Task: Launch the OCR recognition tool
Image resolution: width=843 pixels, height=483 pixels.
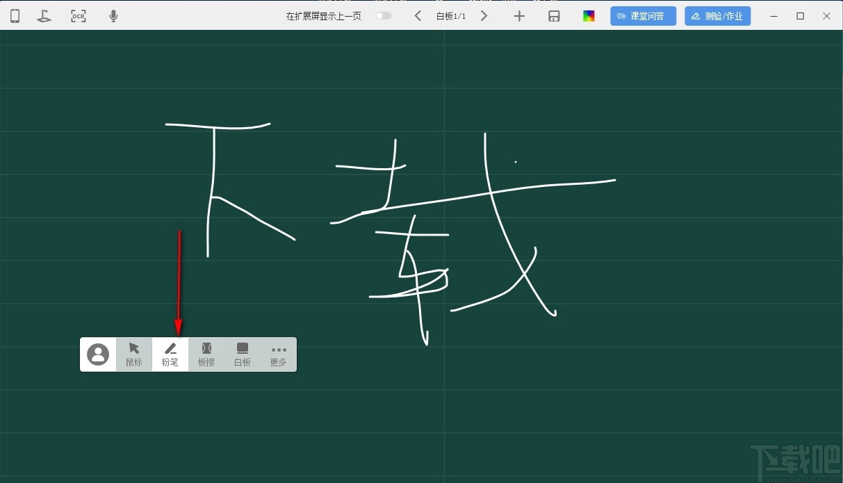Action: pos(78,15)
